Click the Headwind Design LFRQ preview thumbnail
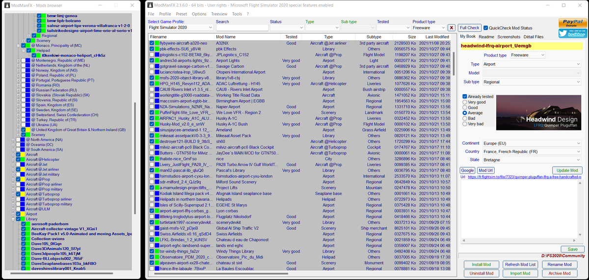The height and width of the screenshot is (280, 589). [x=538, y=113]
